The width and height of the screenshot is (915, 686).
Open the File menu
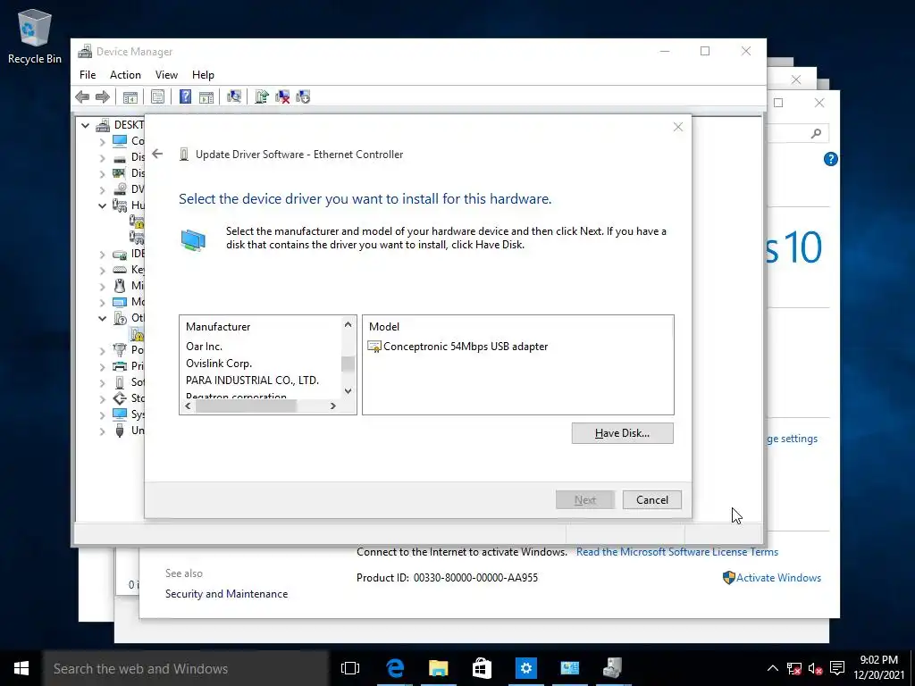pos(88,75)
